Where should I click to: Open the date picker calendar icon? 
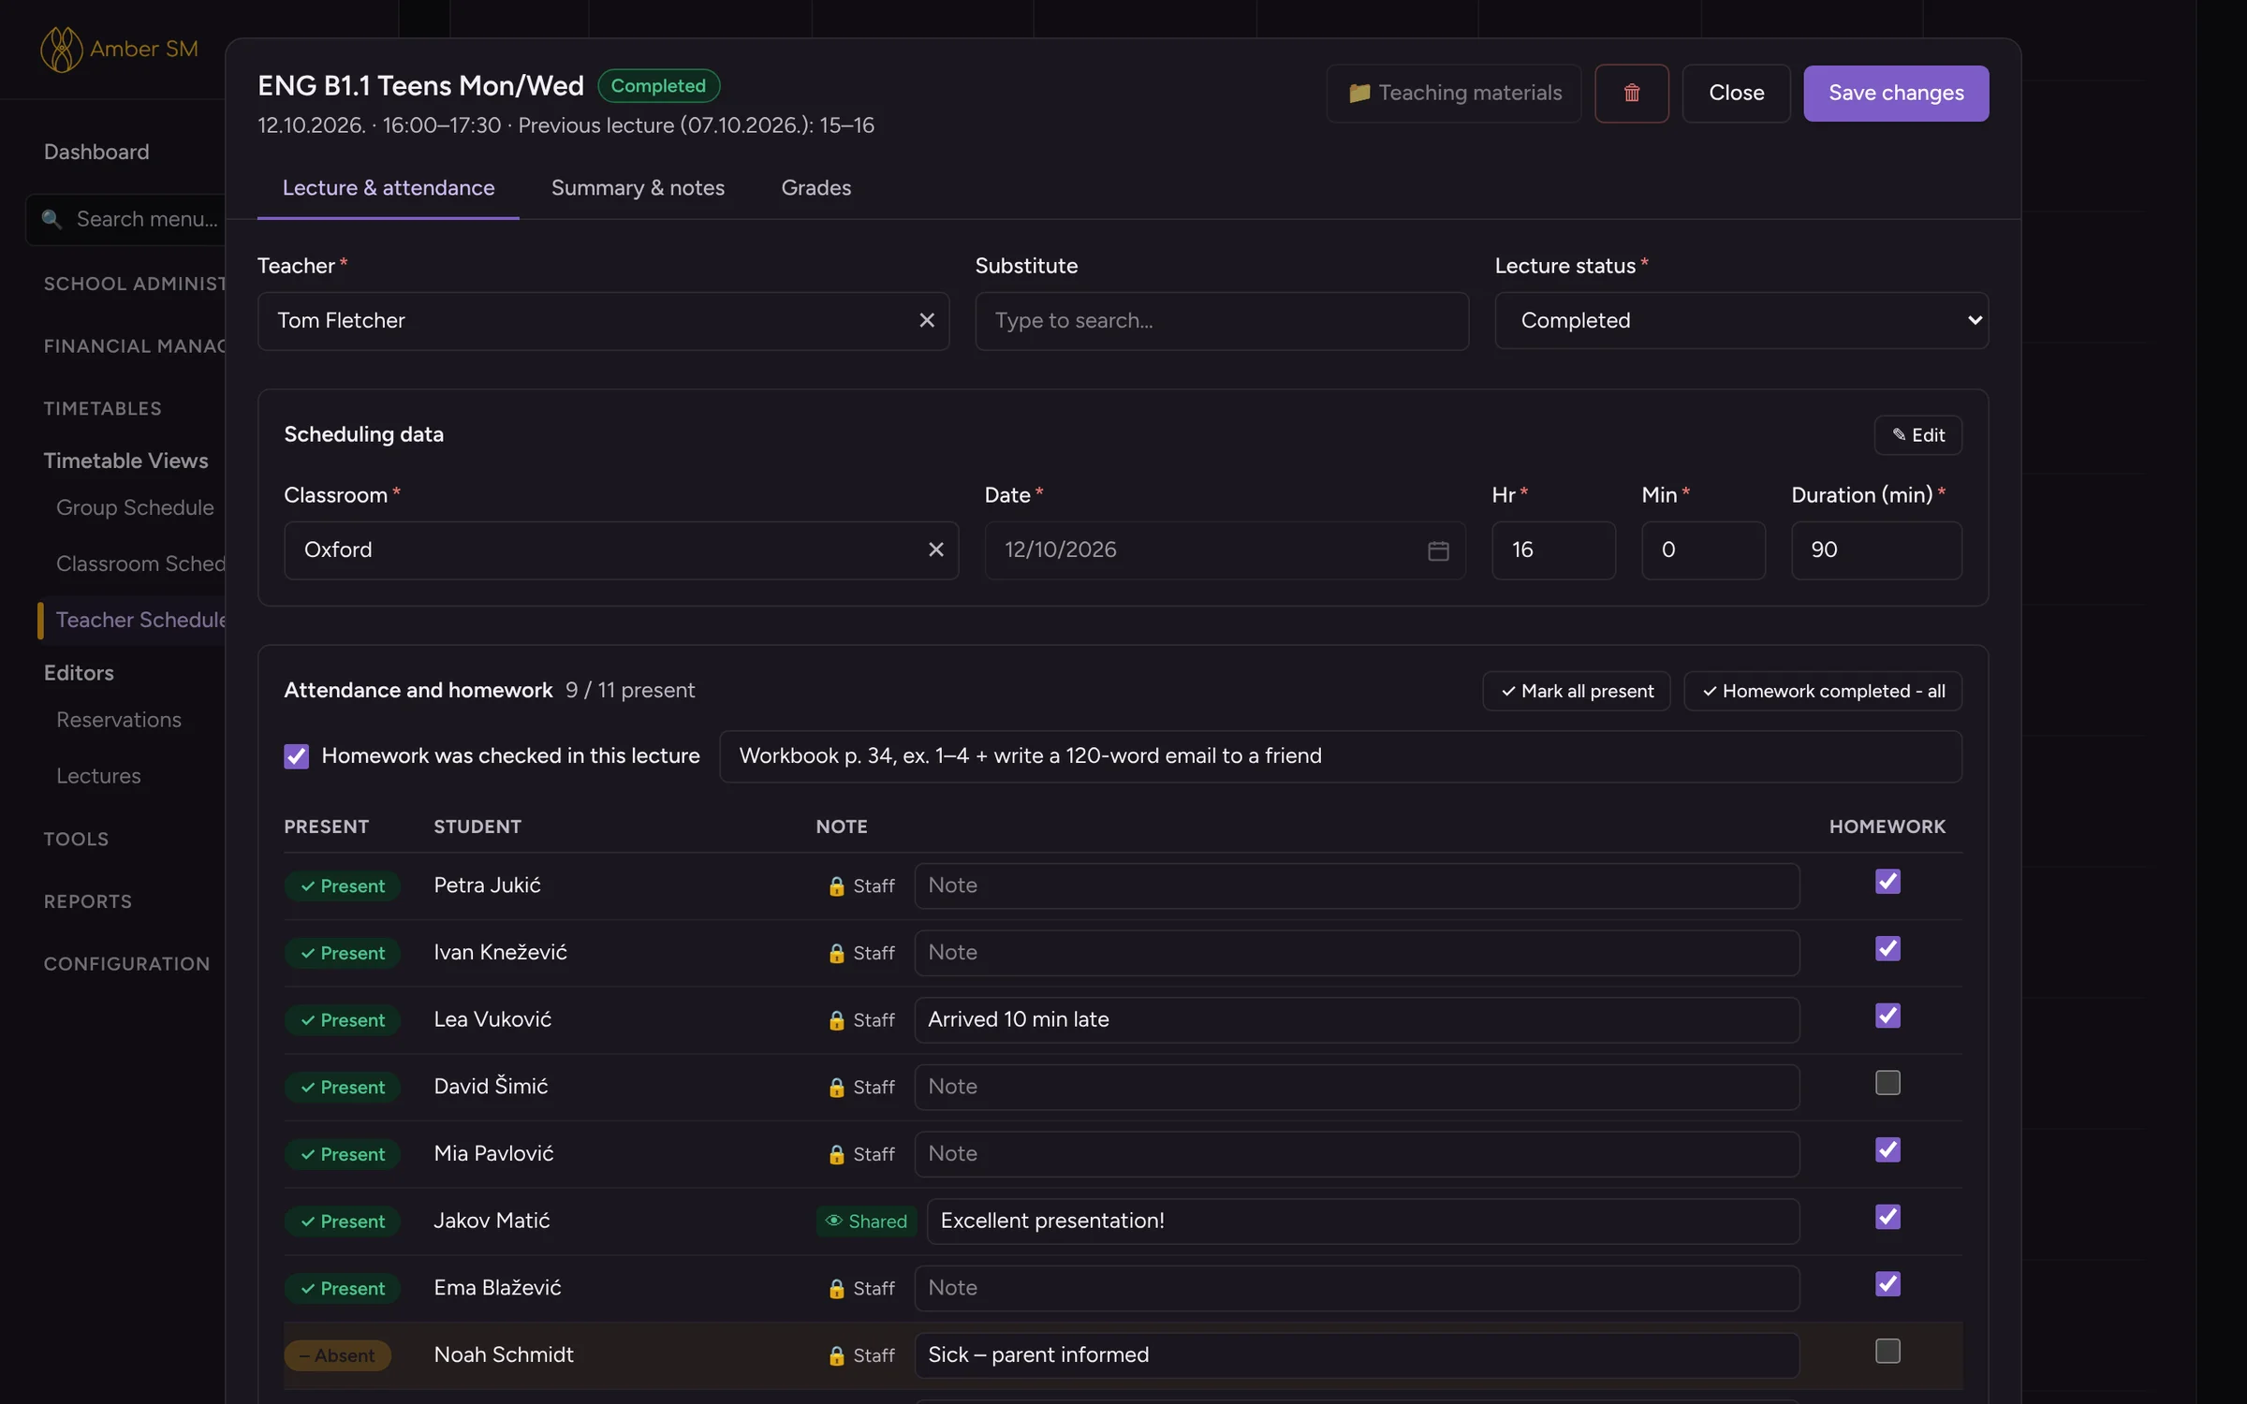[x=1438, y=550]
